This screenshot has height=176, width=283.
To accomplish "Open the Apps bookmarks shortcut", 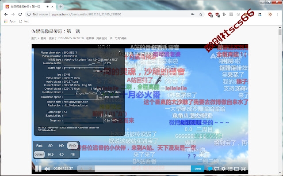I will 10,22.
